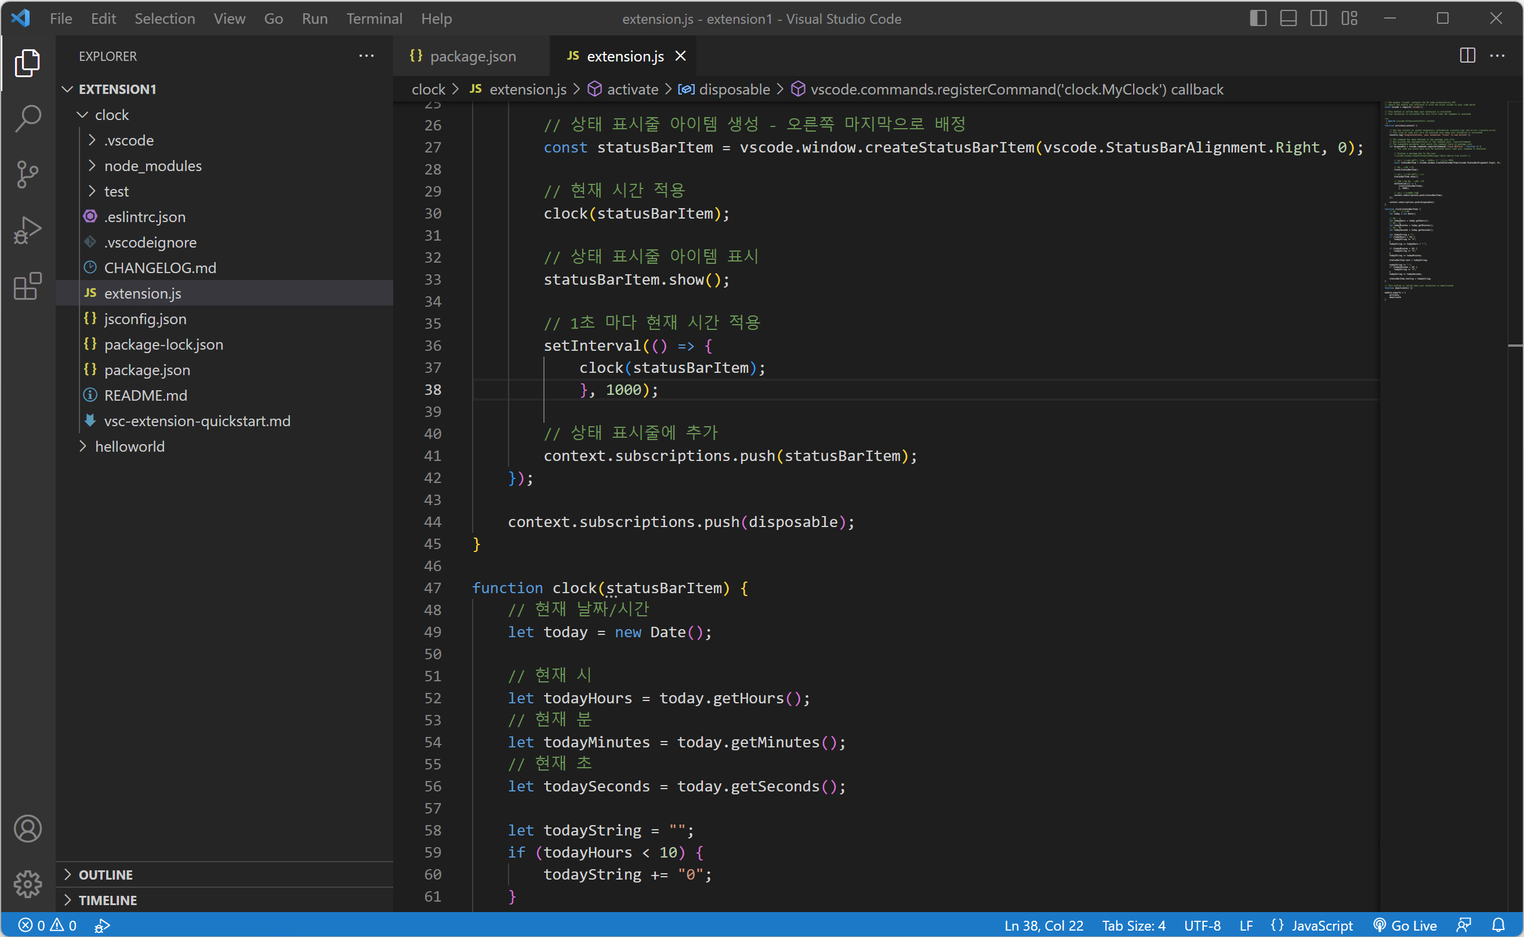Open Manage settings gear icon
Screen dimensions: 1524x937
[27, 884]
